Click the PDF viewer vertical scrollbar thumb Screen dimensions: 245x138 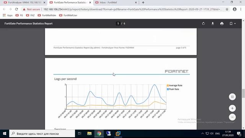click(x=243, y=93)
